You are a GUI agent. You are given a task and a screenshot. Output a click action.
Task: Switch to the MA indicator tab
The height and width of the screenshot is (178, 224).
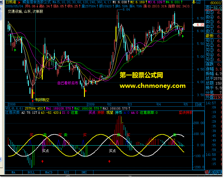(x=14, y=172)
